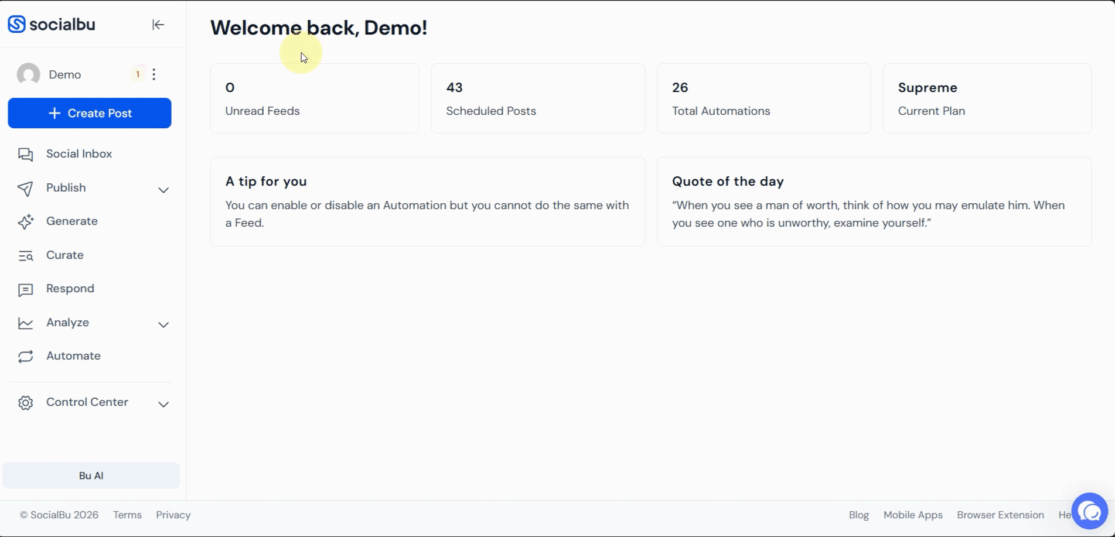Click the notification badge on Demo profile
Viewport: 1115px width, 537px height.
pyautogui.click(x=138, y=74)
